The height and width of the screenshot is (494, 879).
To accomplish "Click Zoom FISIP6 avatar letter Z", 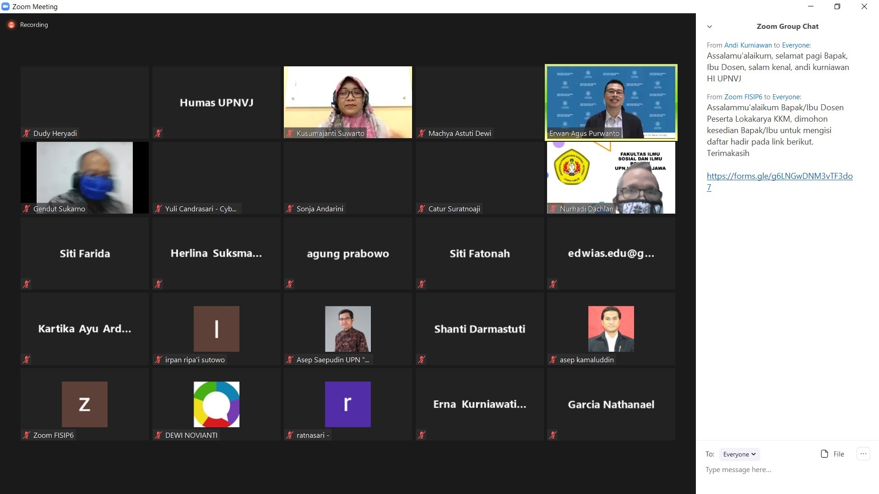I will click(85, 404).
